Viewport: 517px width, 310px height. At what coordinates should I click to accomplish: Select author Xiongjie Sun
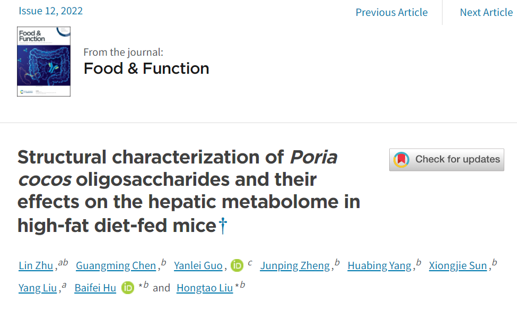(x=458, y=266)
